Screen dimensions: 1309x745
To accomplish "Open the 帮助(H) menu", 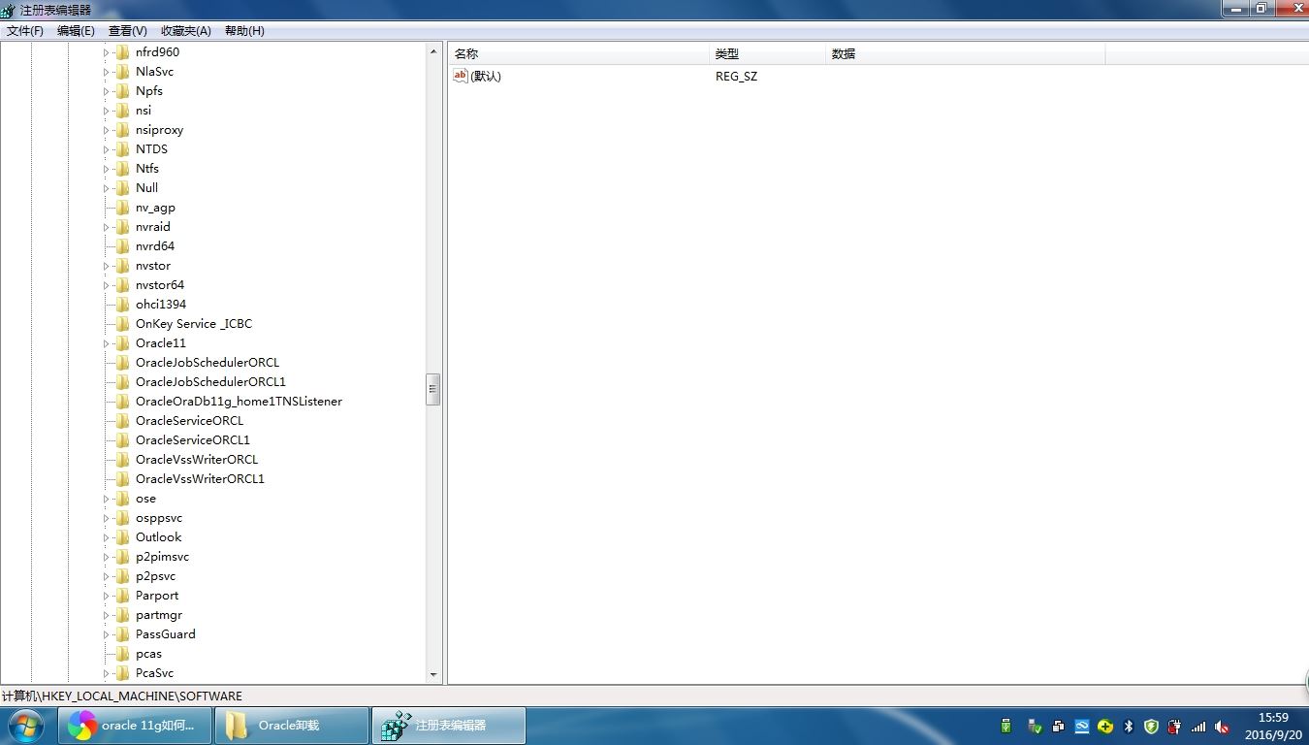I will point(244,31).
